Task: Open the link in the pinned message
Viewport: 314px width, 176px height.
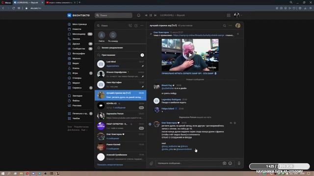Action: [199, 35]
